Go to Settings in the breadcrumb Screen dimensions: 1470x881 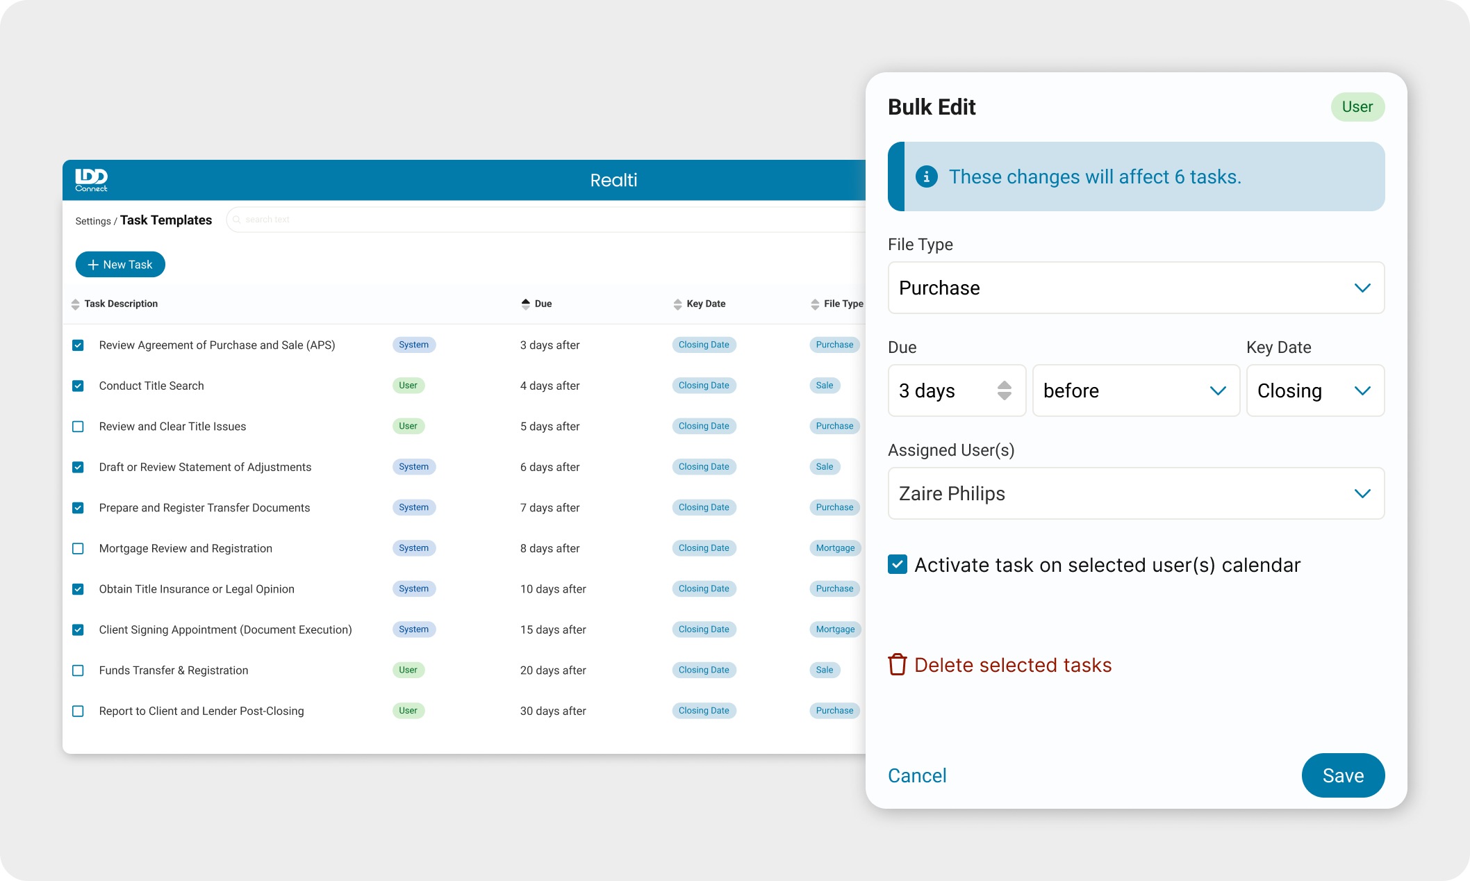[92, 221]
